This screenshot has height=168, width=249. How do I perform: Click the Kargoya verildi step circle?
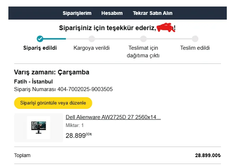point(92,39)
